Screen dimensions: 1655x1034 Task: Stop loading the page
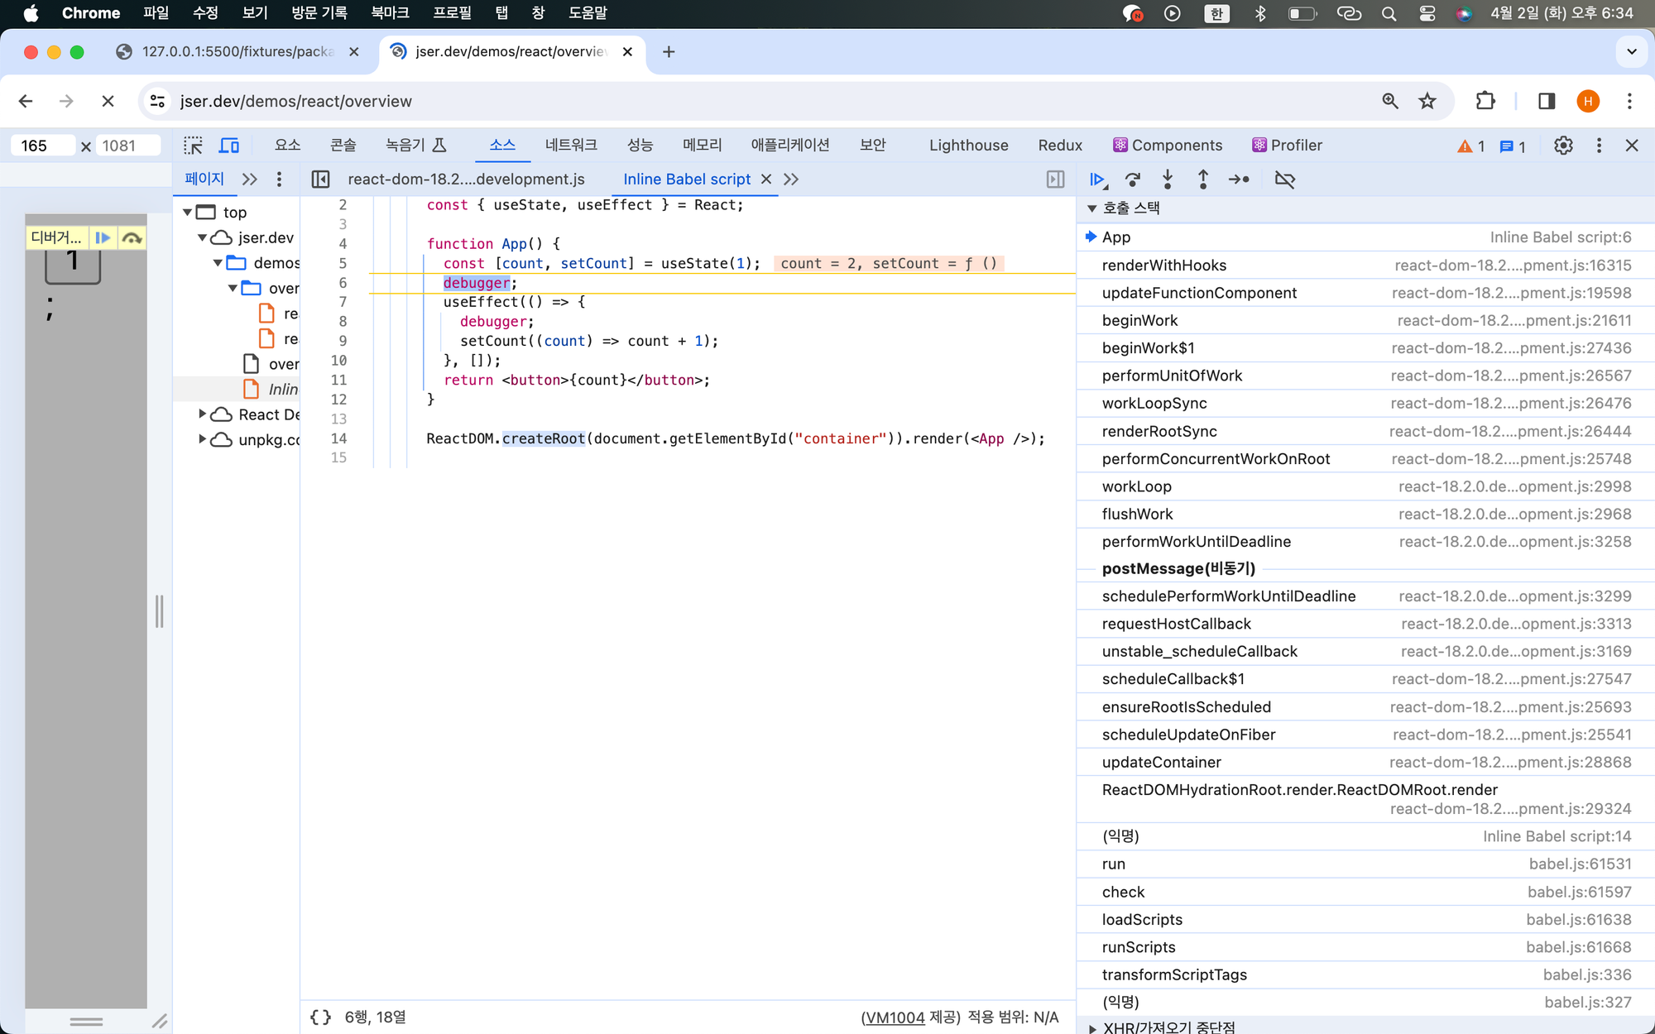[108, 101]
